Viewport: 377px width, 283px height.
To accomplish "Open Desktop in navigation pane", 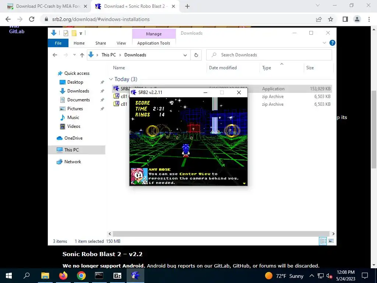I will pos(75,82).
